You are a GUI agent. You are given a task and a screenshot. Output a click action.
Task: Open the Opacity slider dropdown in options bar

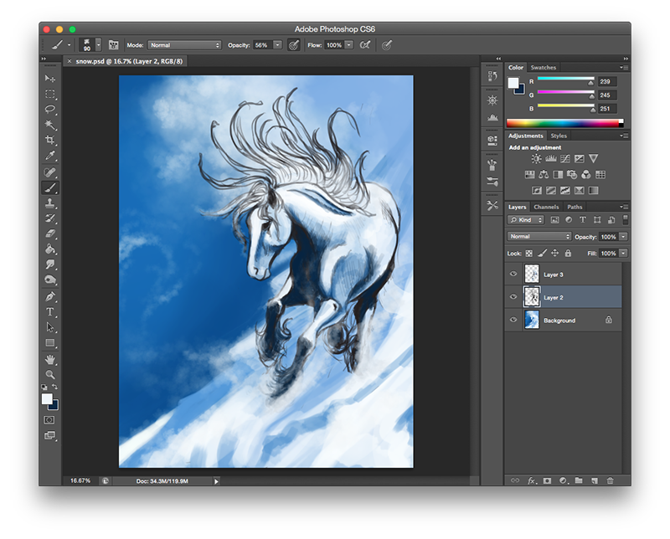[277, 45]
